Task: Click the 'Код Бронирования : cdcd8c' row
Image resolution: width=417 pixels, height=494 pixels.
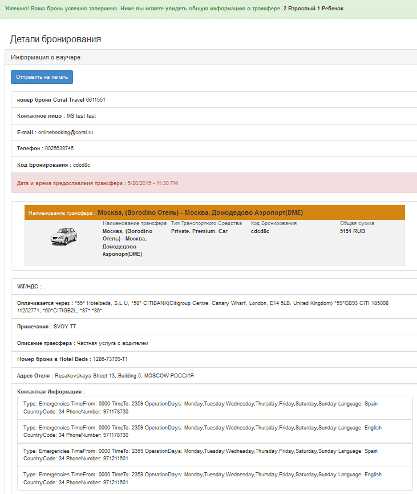Action: 214,165
